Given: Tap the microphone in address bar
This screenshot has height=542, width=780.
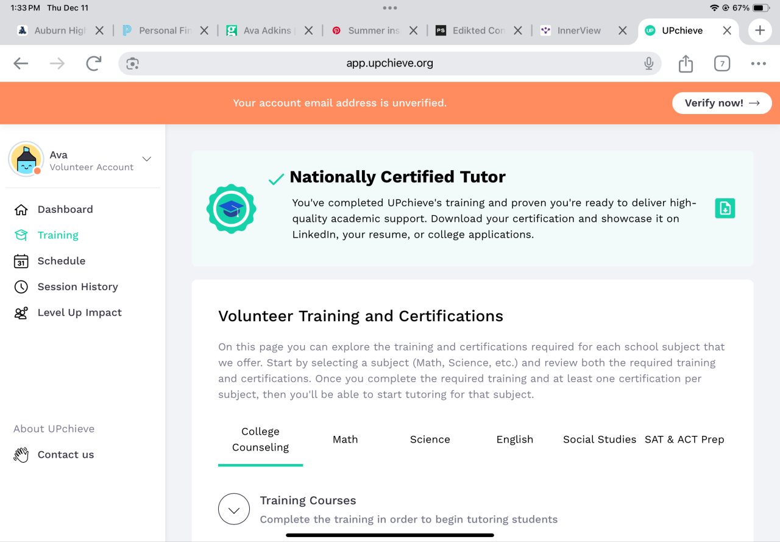Looking at the screenshot, I should (649, 63).
